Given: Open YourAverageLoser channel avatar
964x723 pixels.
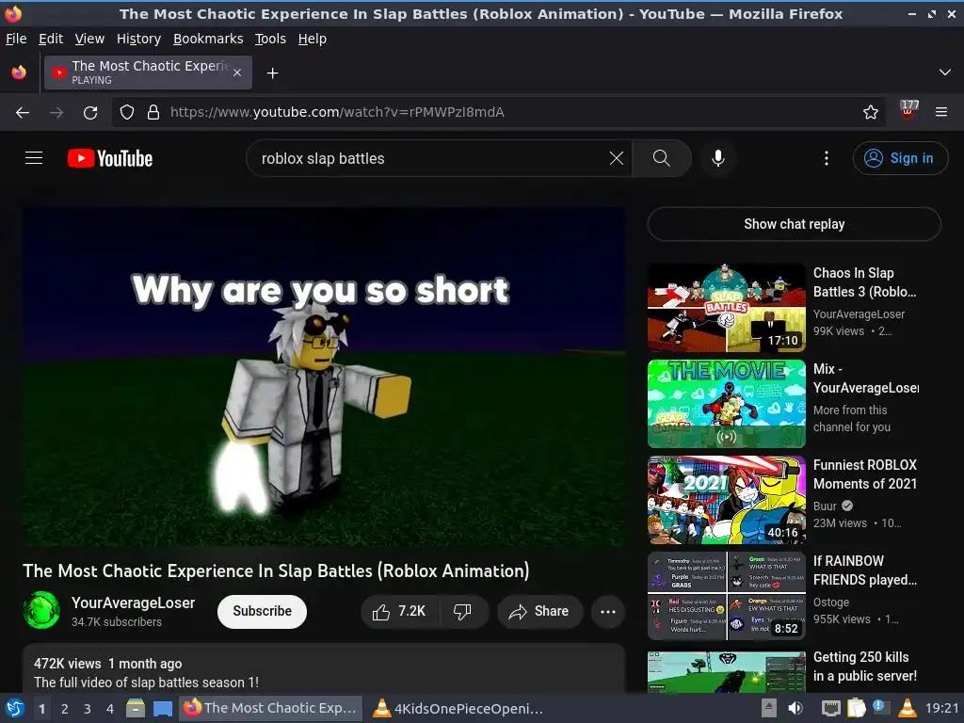Looking at the screenshot, I should pyautogui.click(x=41, y=610).
